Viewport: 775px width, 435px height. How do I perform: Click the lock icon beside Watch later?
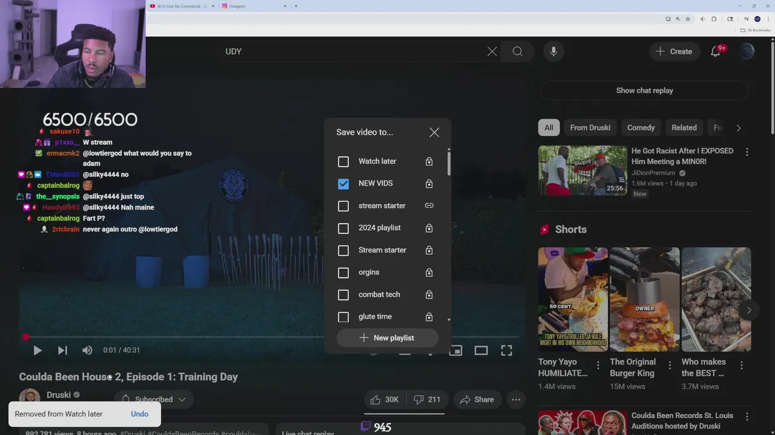point(429,161)
